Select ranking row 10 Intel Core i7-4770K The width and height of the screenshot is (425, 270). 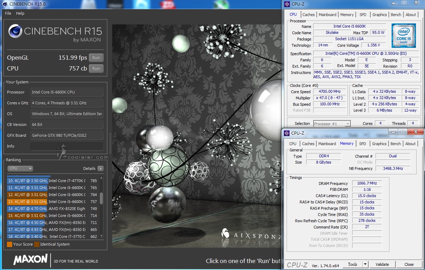(53, 181)
